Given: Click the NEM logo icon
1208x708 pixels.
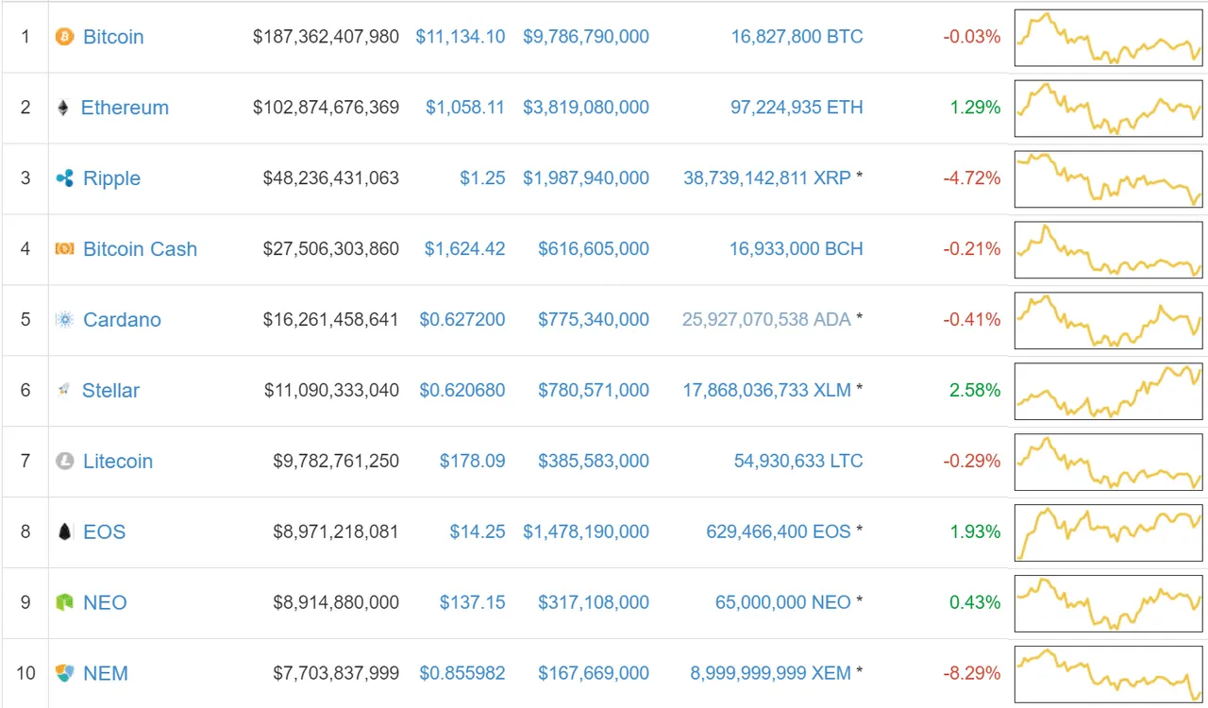Looking at the screenshot, I should [64, 674].
